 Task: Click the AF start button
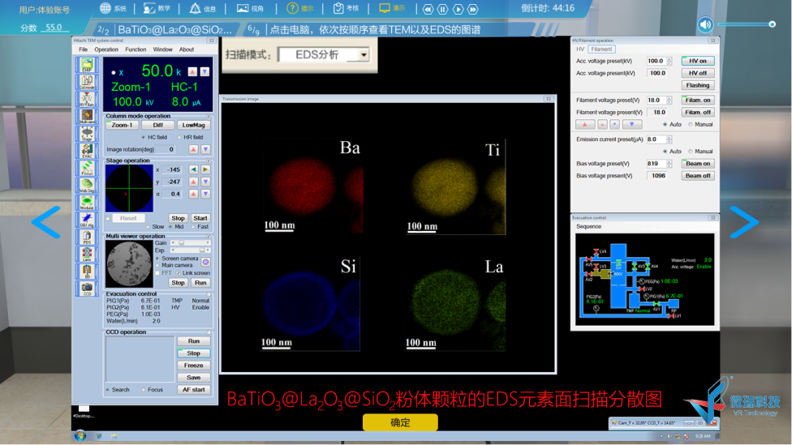click(193, 390)
